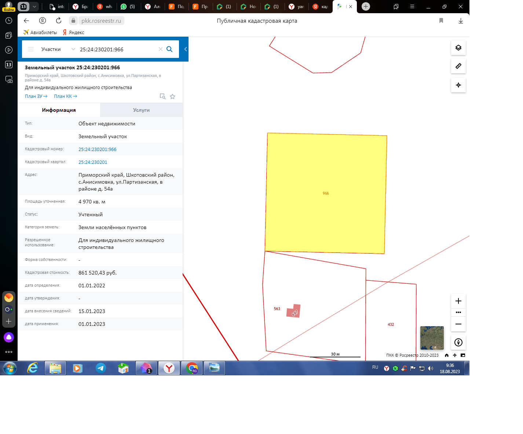Open the Yandex home Я button
This screenshot has width=523, height=434.
click(43, 21)
